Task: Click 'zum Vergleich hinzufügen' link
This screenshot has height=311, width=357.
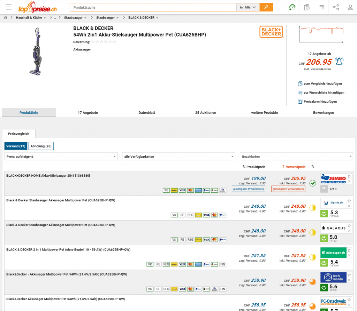Action: [x=322, y=84]
